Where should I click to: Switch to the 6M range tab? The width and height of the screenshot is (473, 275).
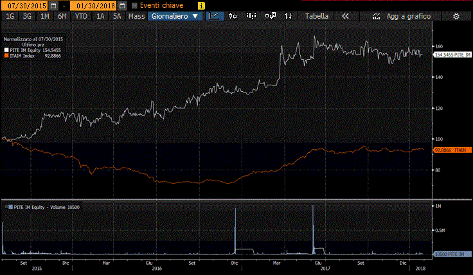coord(62,16)
